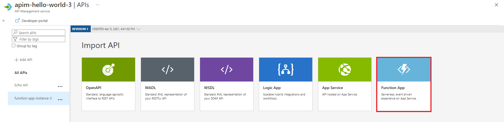The height and width of the screenshot is (122, 504).
Task: Open Echo API more options menu
Action: (x=60, y=86)
